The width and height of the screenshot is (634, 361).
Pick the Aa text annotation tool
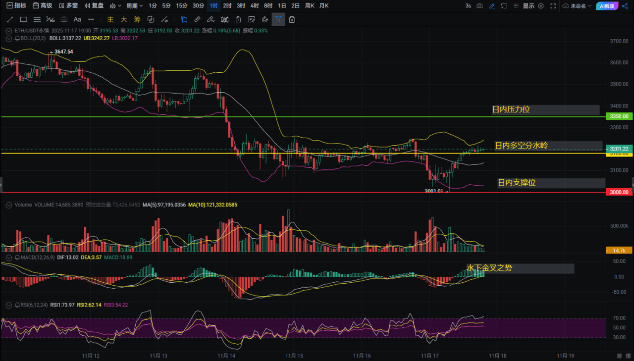click(x=77, y=19)
